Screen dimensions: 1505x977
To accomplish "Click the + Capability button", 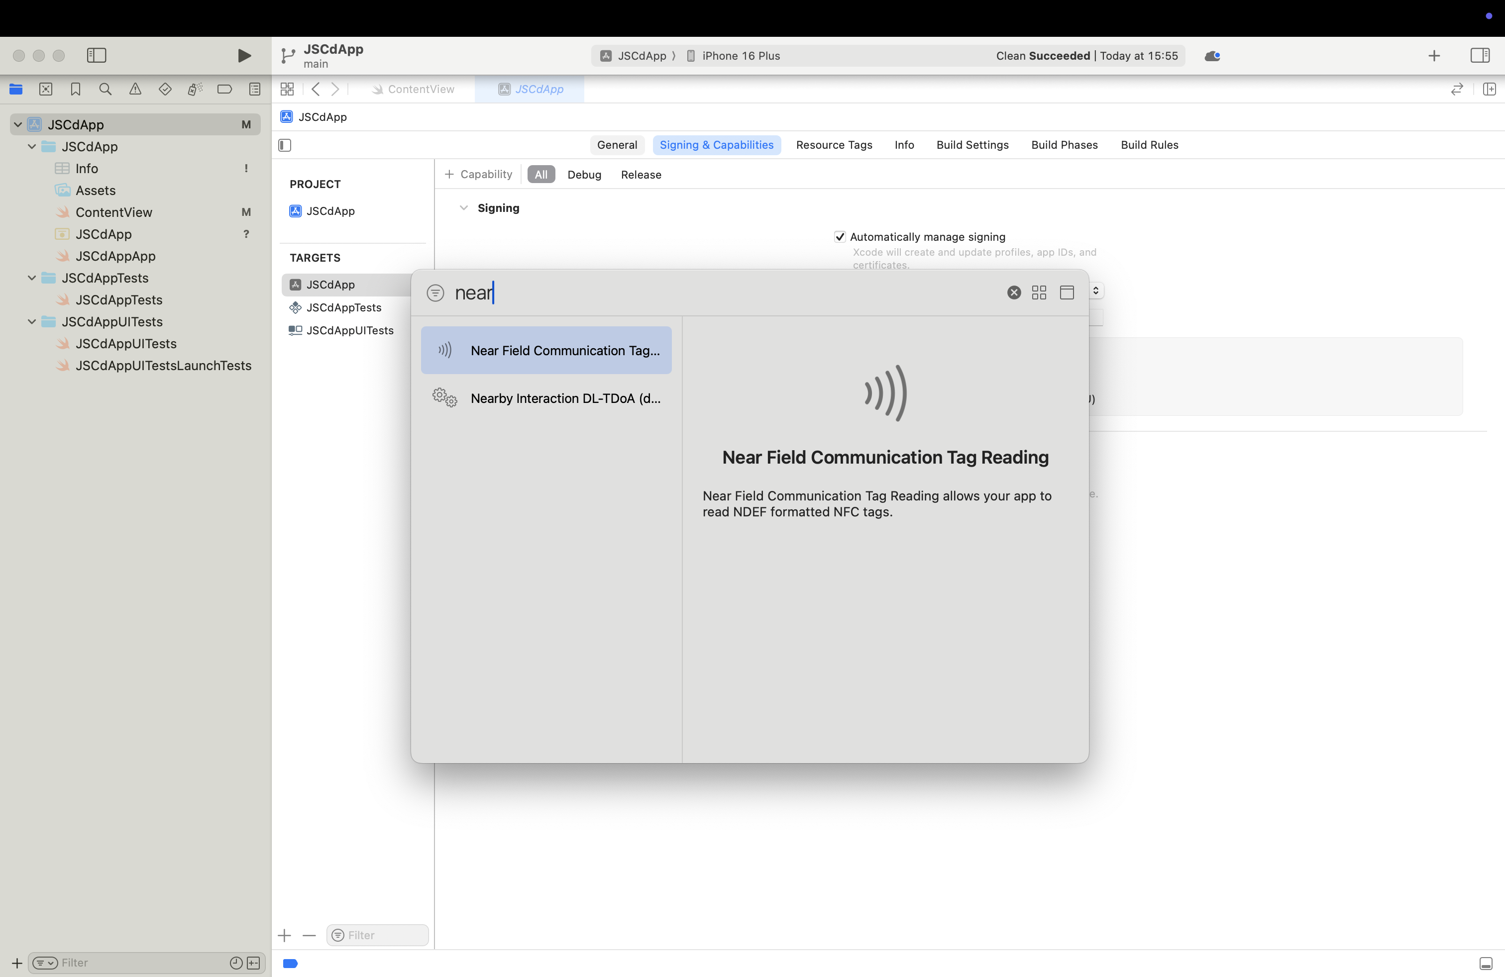I will tap(479, 175).
